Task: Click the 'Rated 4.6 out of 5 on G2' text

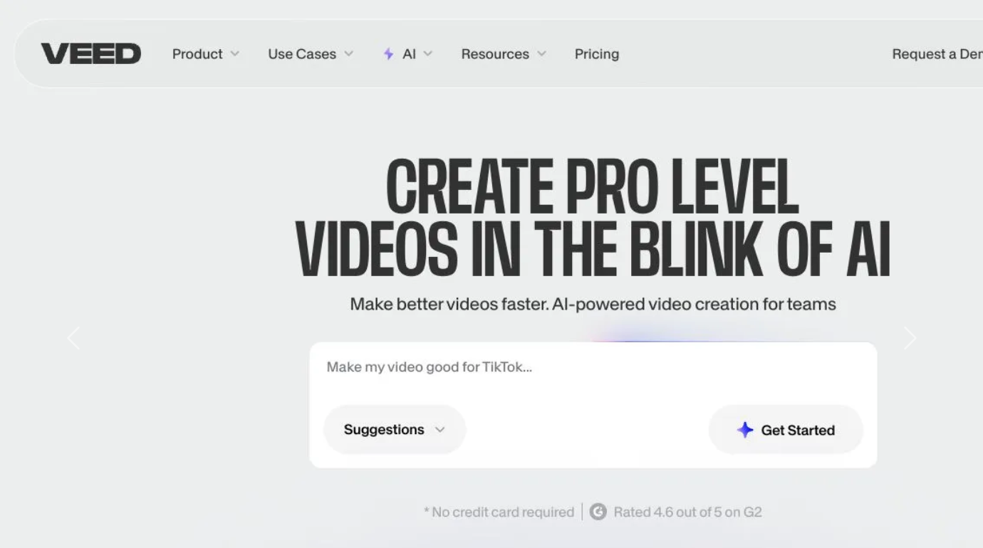Action: 687,512
